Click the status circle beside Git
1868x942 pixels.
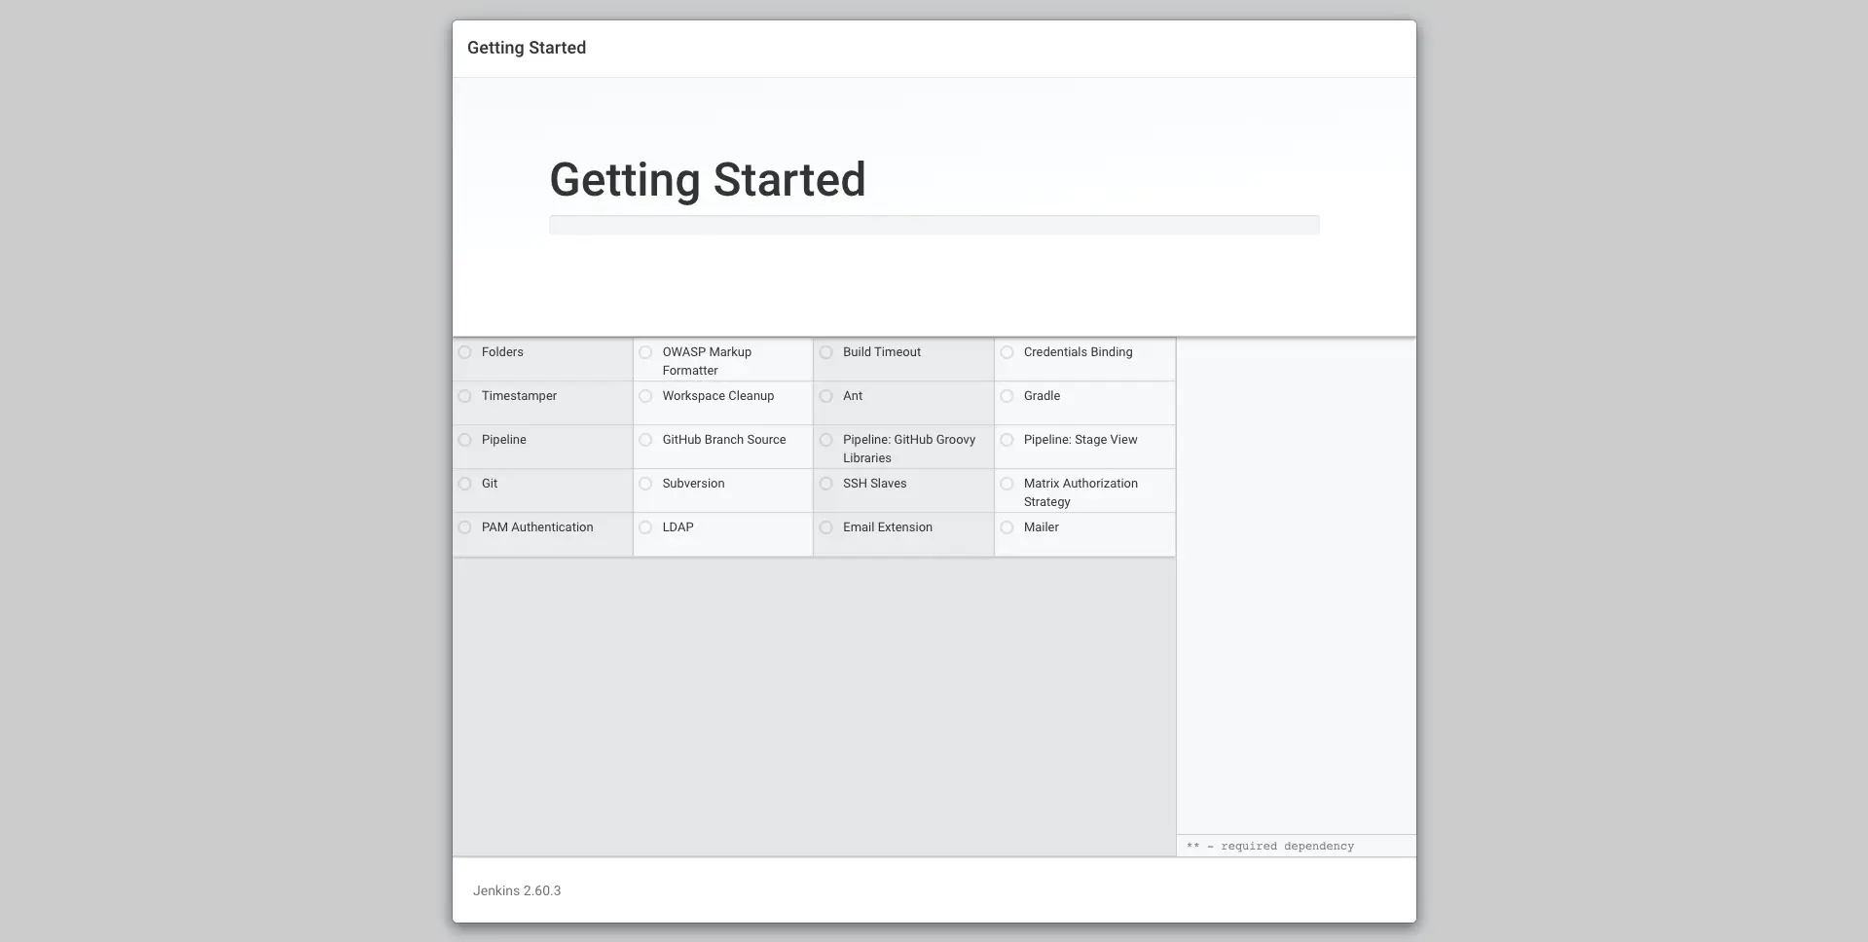coord(464,484)
